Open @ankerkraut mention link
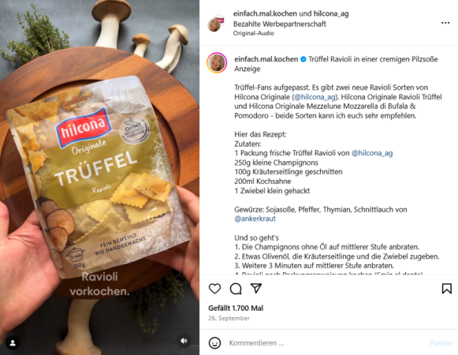The image size is (458, 355). click(255, 219)
